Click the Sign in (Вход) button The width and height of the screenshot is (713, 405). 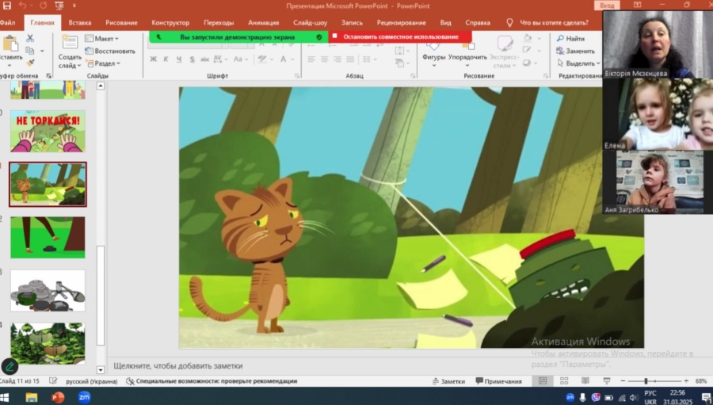pos(607,6)
